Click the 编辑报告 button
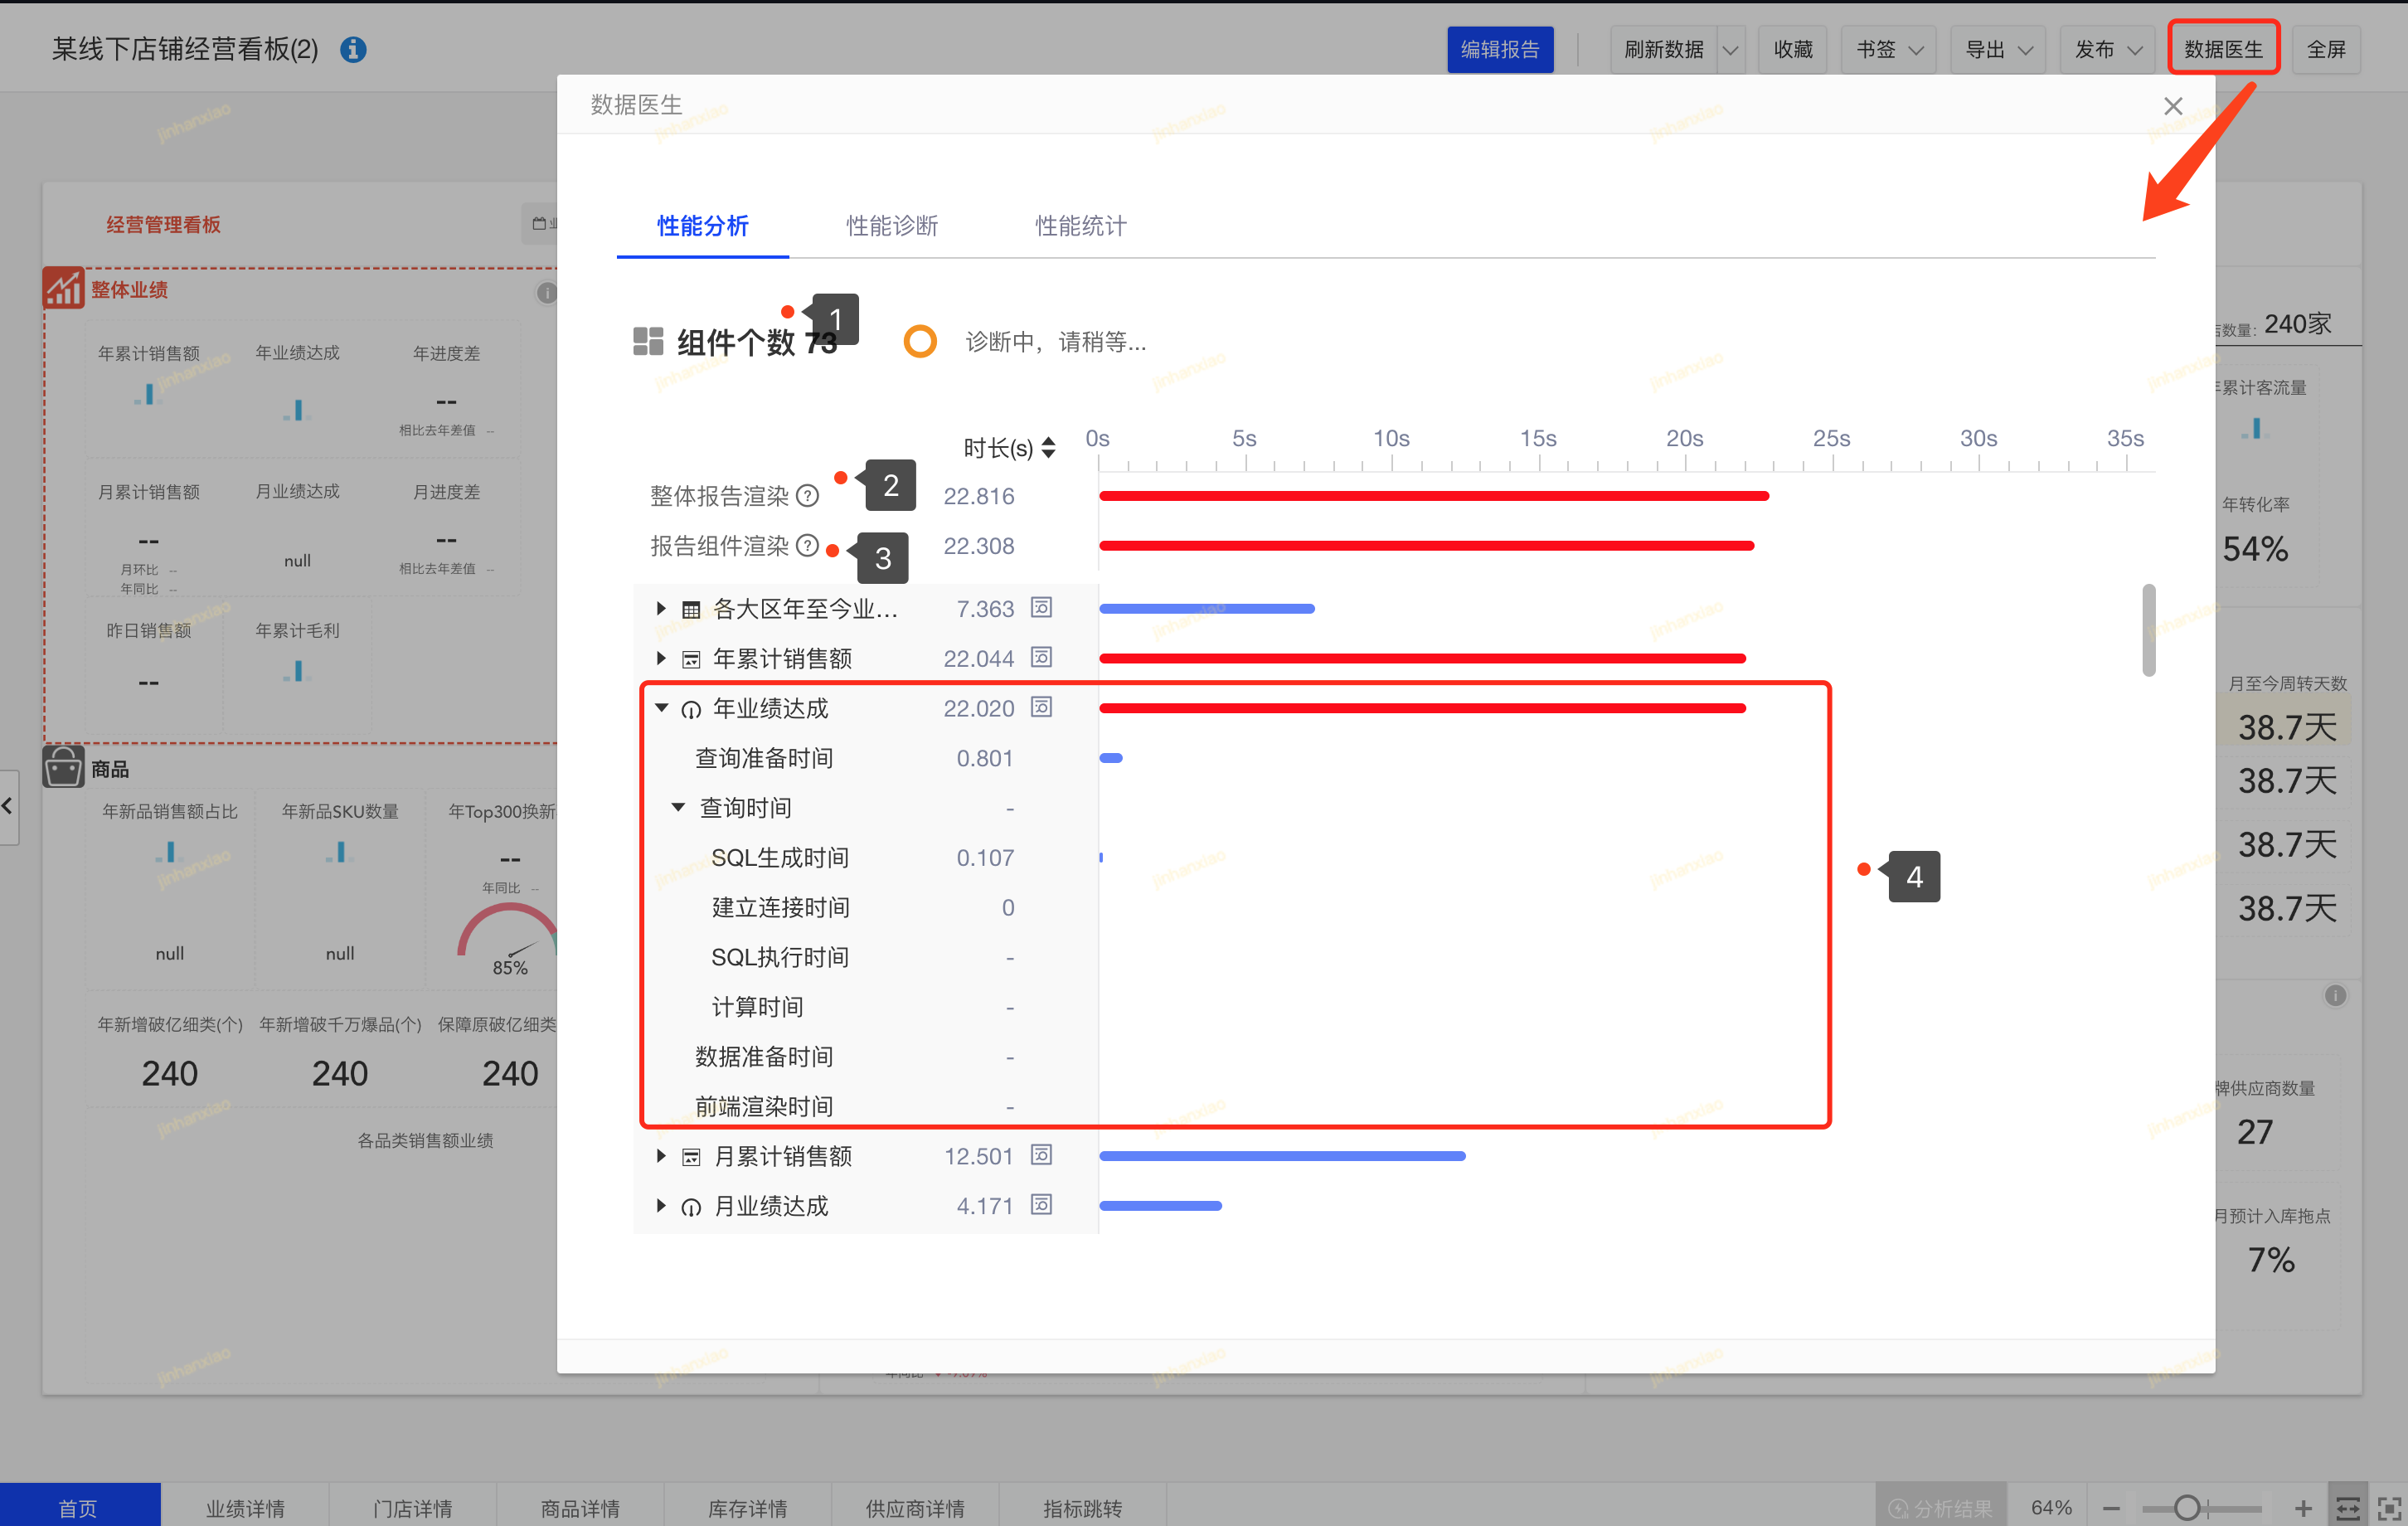2408x1526 pixels. point(1499,49)
